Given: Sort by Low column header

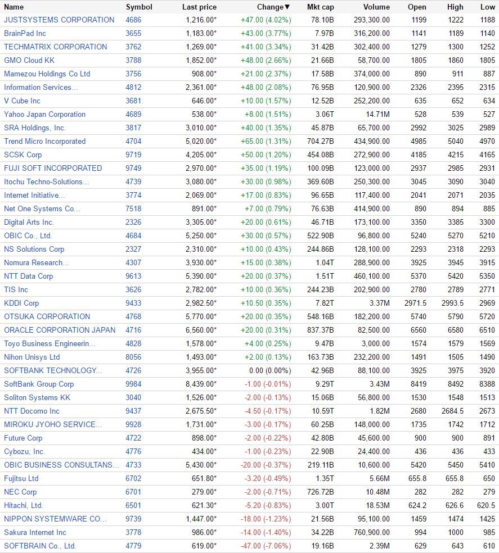Looking at the screenshot, I should click(x=487, y=7).
